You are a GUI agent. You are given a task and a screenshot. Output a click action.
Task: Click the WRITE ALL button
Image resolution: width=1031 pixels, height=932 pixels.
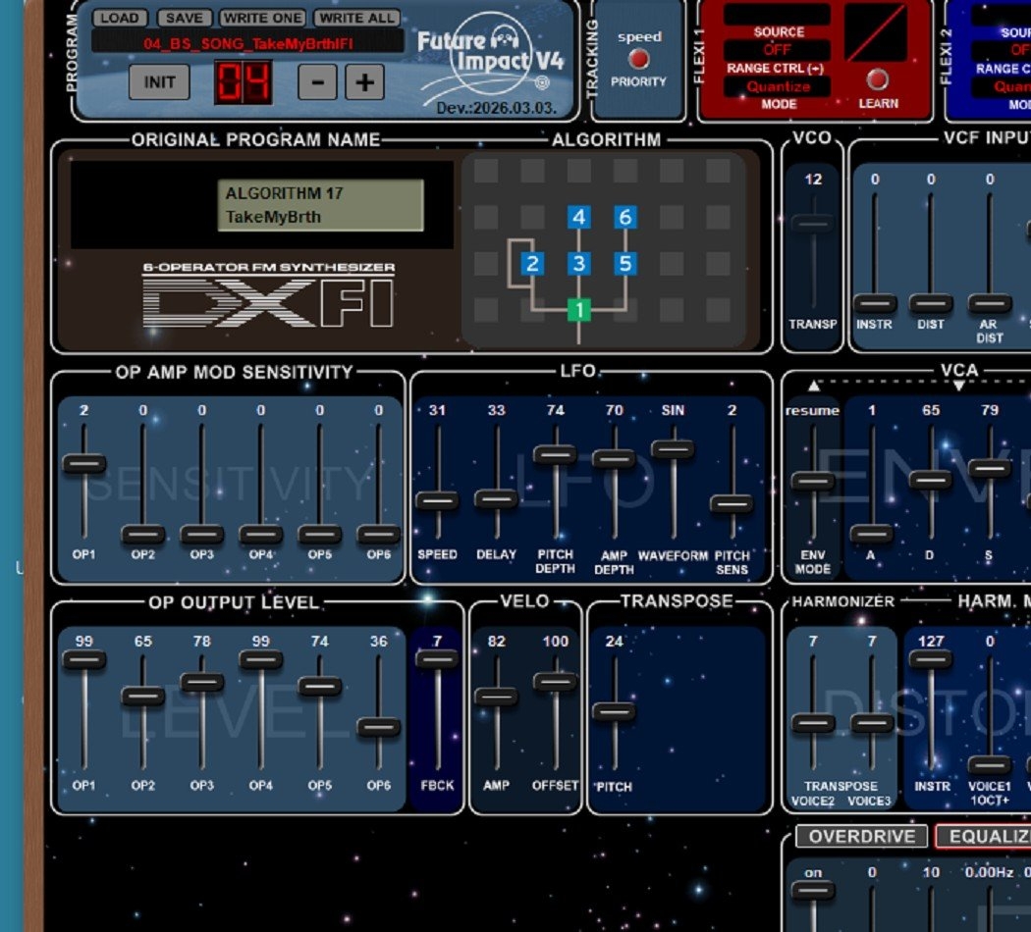(356, 18)
